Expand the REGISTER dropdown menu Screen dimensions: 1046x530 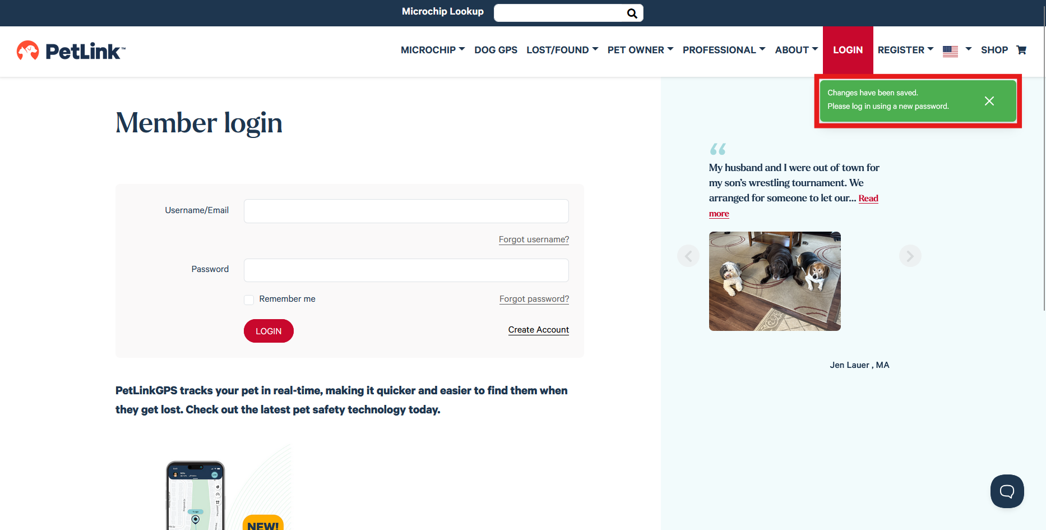905,50
